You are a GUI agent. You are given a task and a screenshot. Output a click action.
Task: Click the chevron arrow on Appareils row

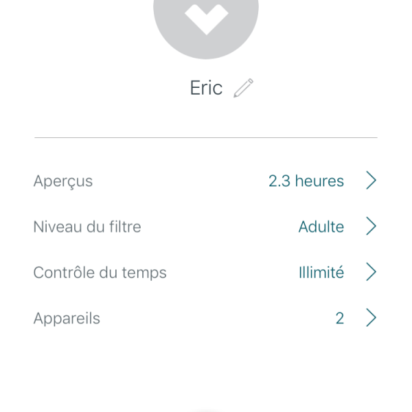371,318
